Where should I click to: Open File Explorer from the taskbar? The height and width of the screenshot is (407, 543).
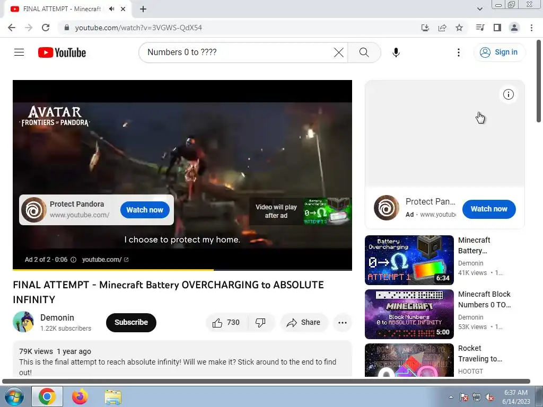pos(113,396)
